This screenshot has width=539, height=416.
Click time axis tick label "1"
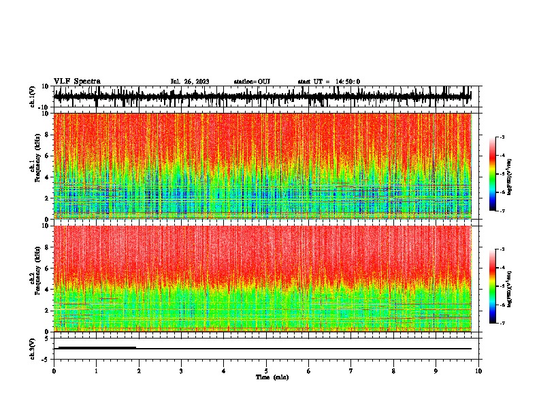pos(96,371)
